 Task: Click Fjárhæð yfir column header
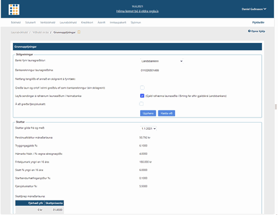tap(30, 203)
